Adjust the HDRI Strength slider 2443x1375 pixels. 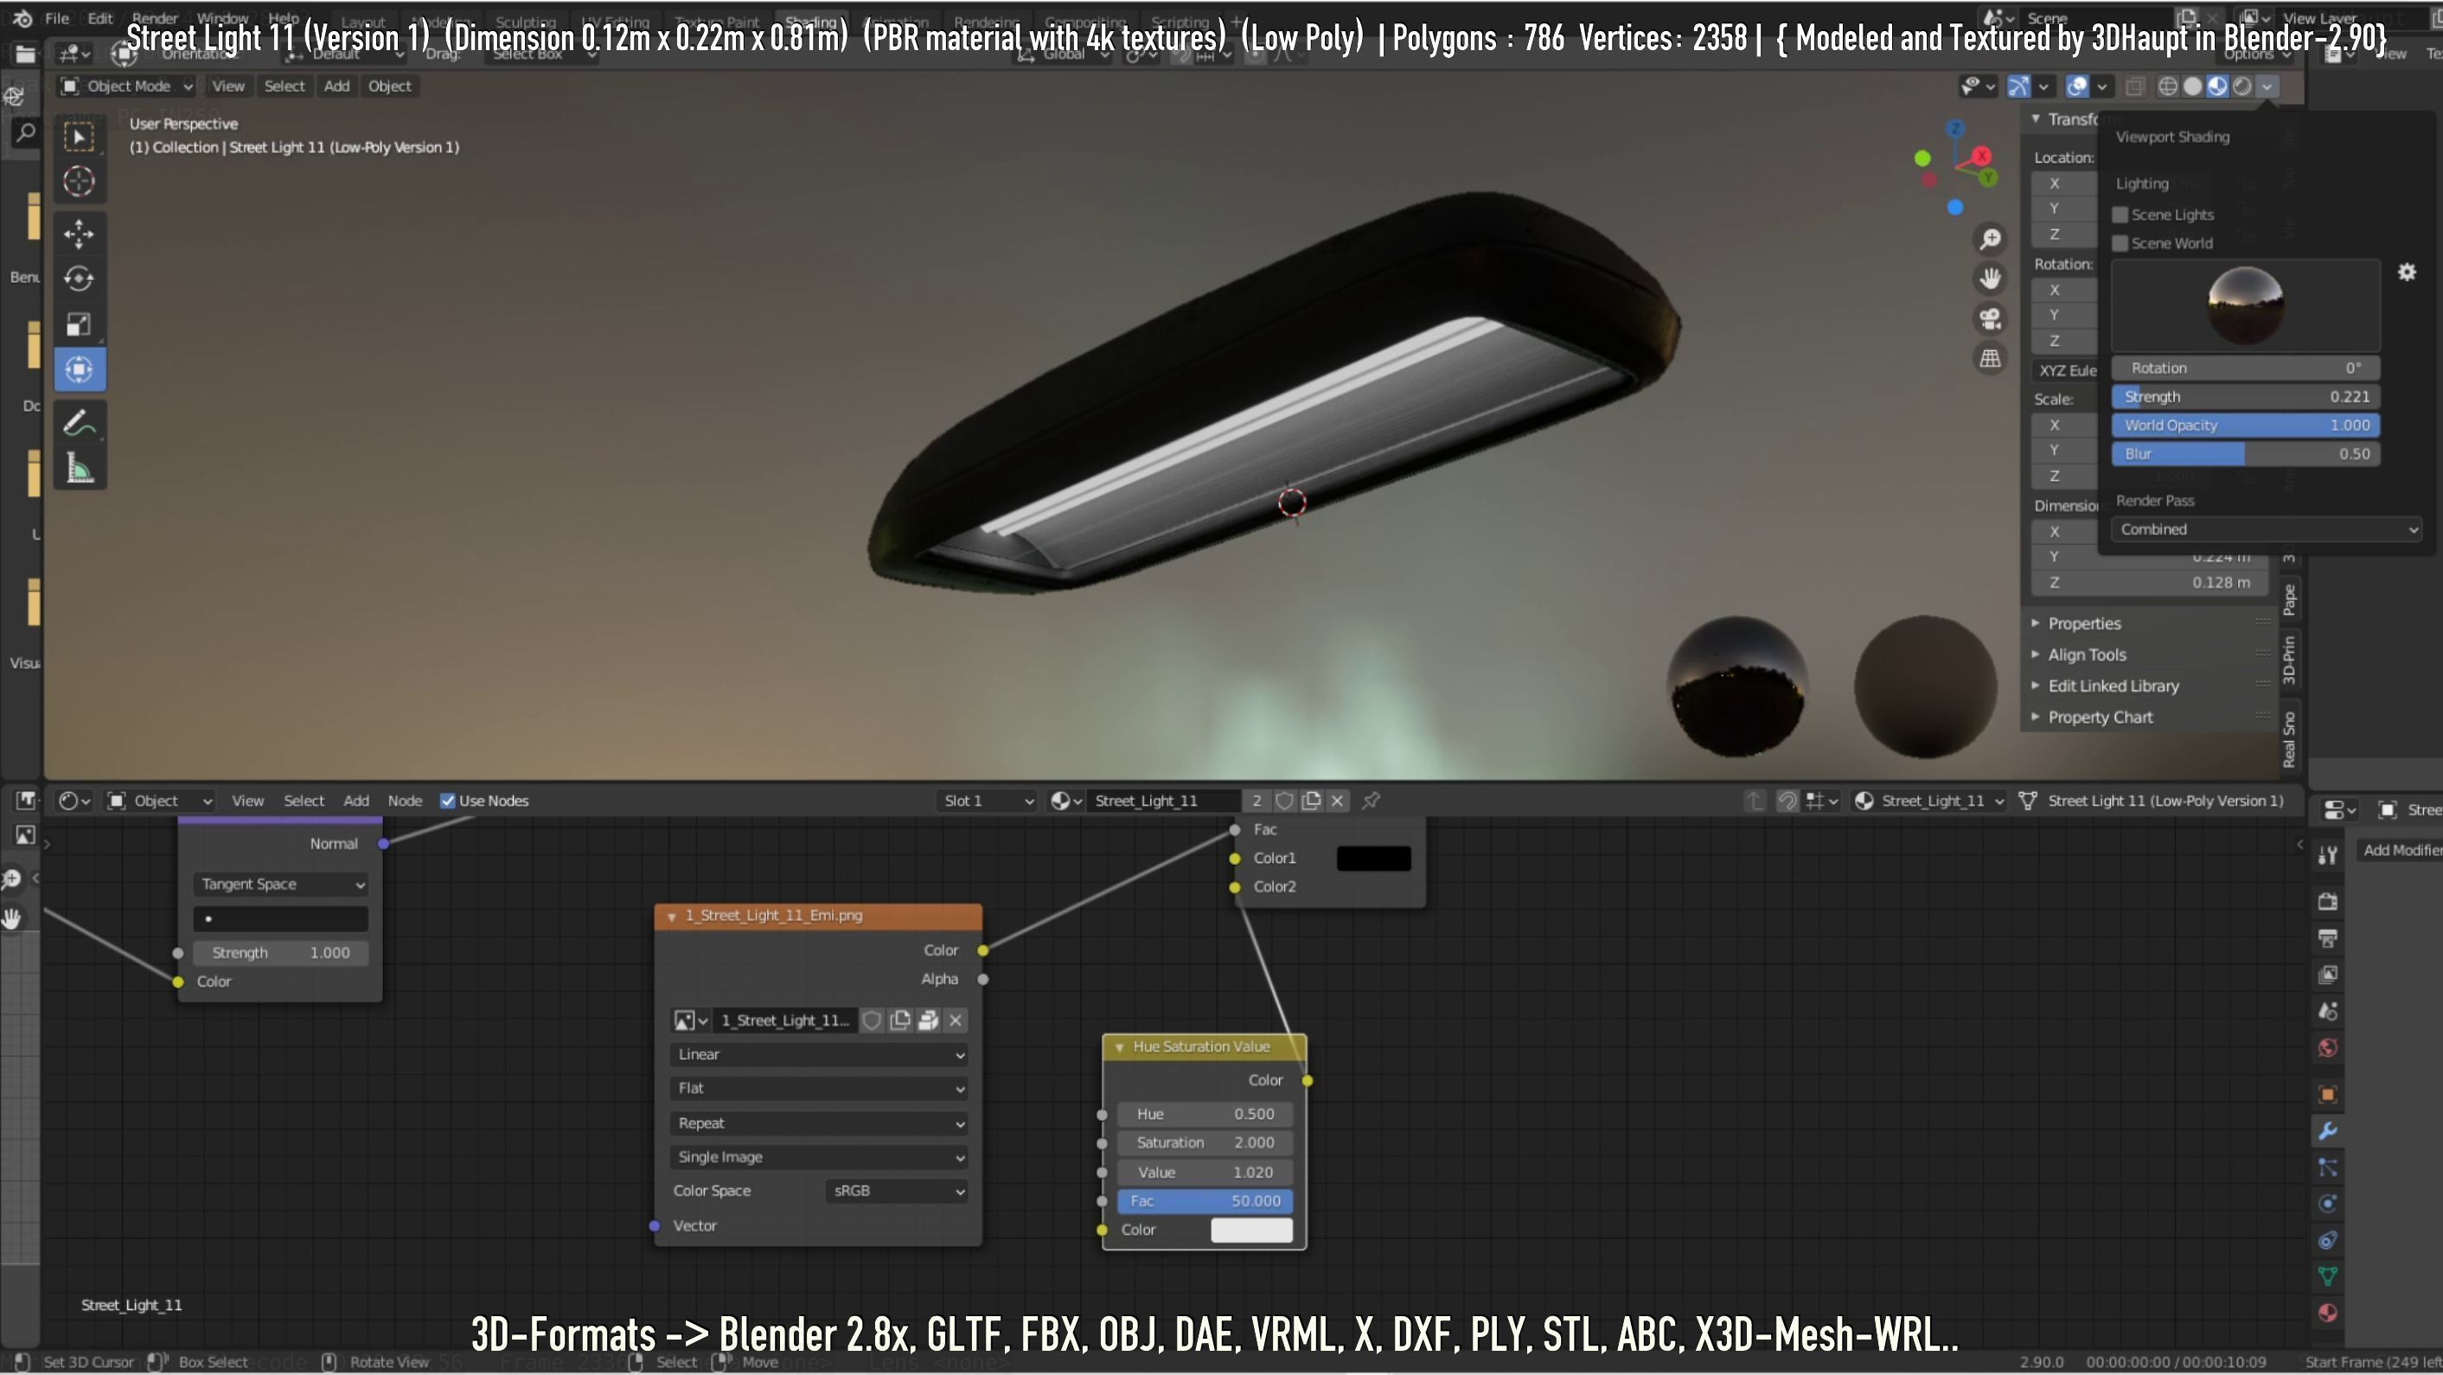click(2245, 397)
